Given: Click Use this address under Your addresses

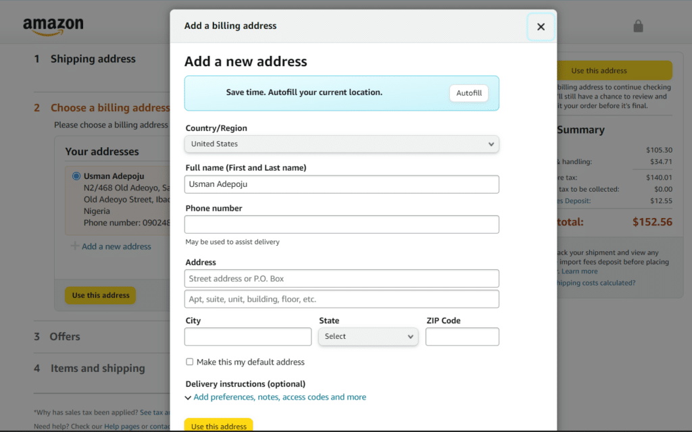Looking at the screenshot, I should (100, 296).
